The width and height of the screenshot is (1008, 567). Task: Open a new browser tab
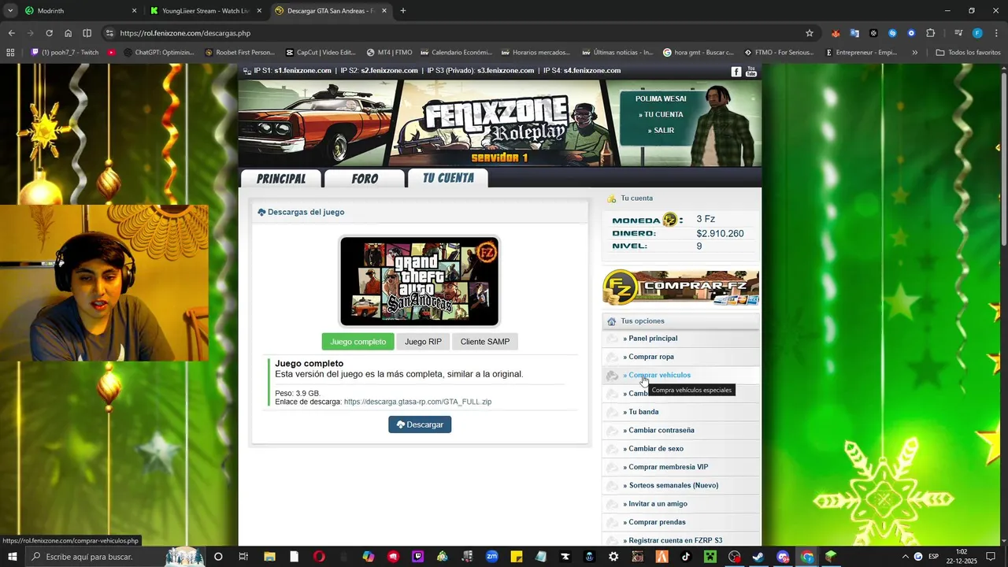(403, 11)
